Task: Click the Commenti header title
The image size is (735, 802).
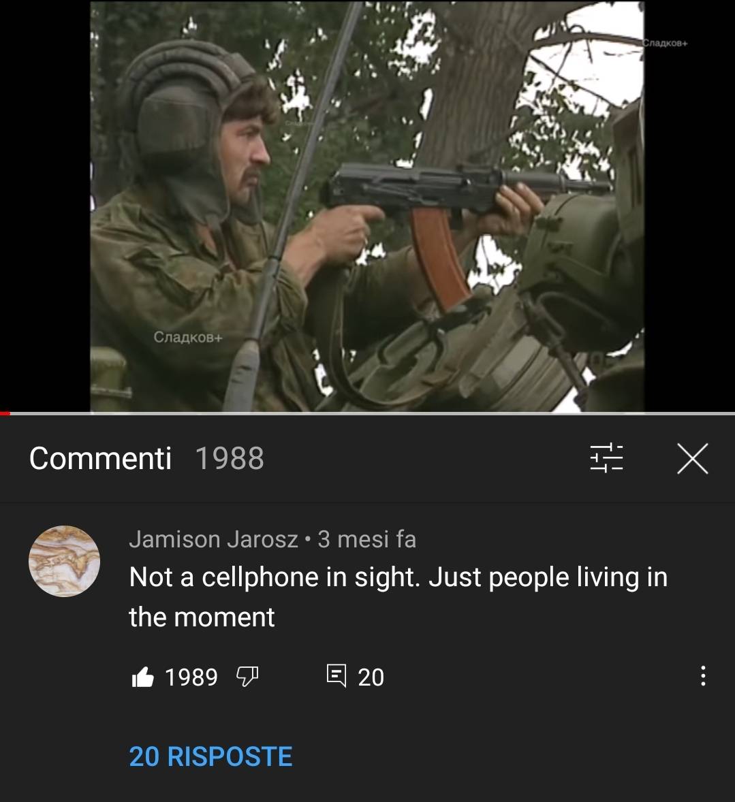Action: pos(100,458)
